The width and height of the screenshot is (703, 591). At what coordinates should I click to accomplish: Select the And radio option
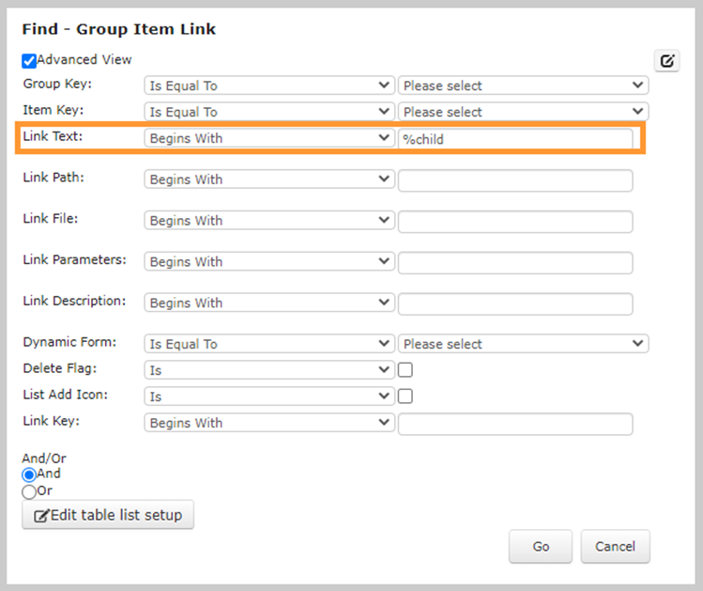29,474
